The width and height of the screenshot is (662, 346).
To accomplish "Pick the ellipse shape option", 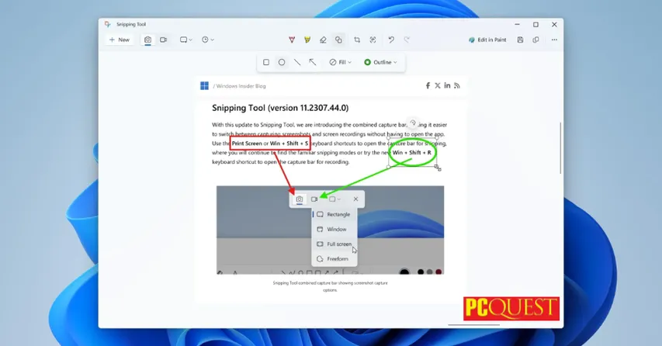I will 282,62.
